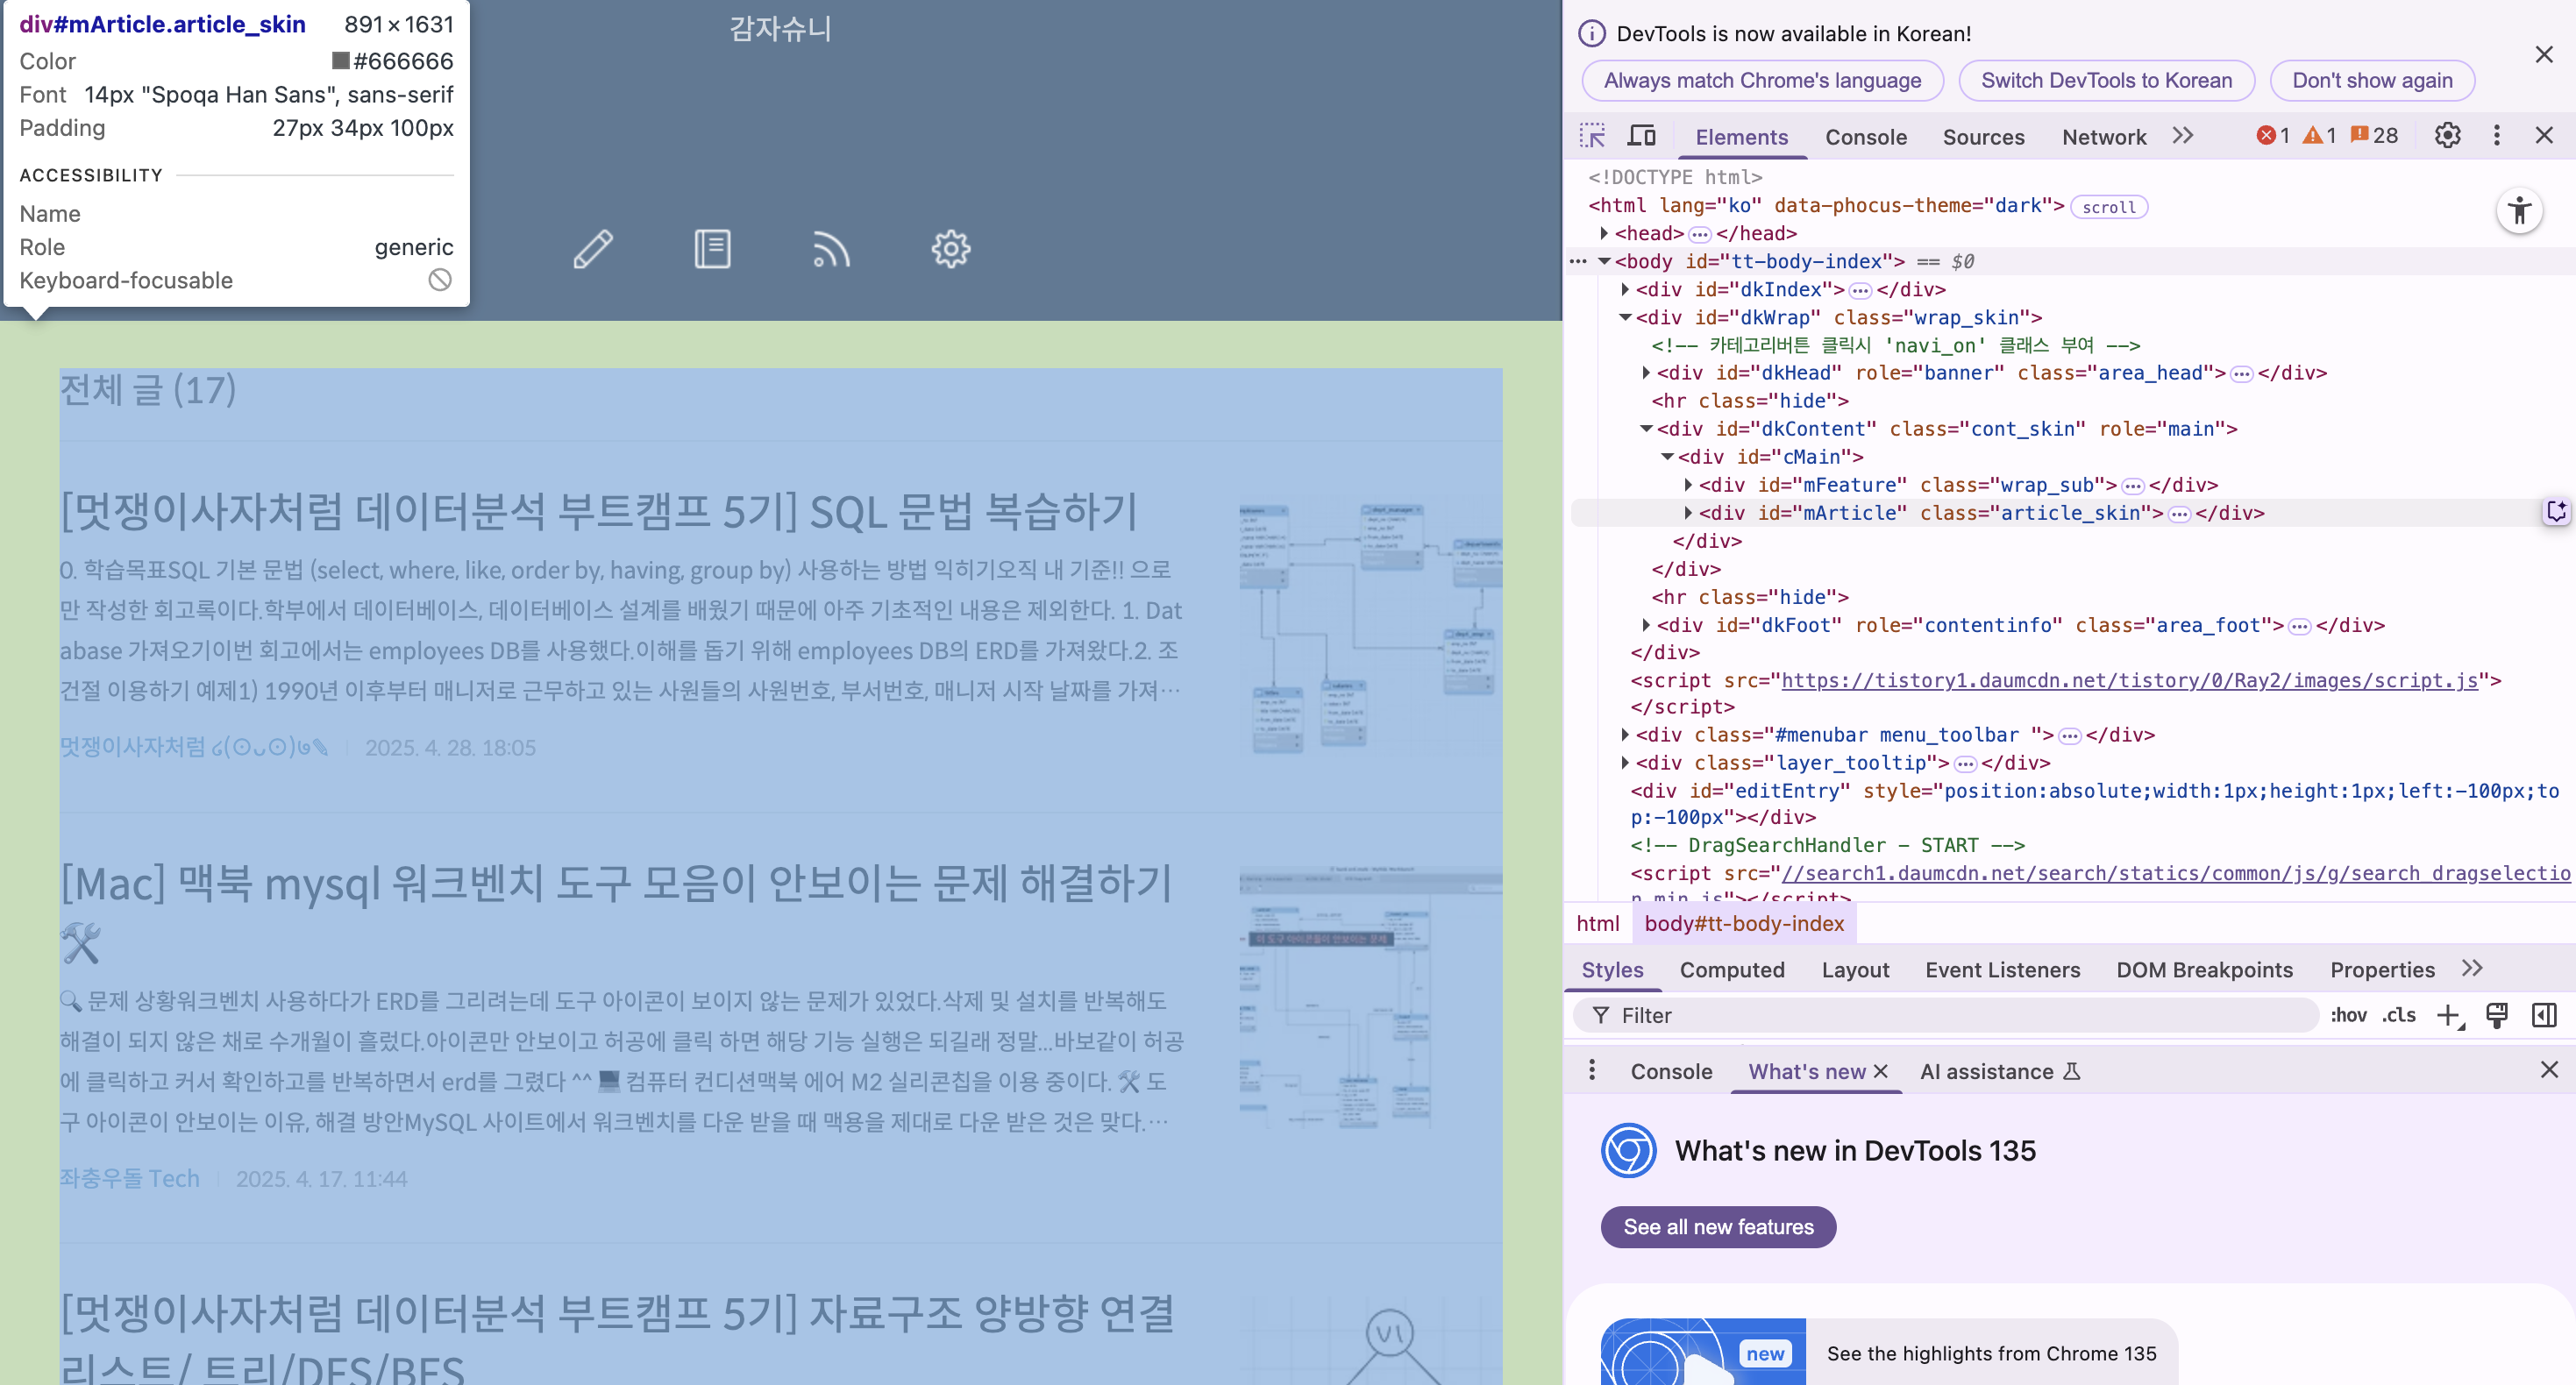This screenshot has height=1385, width=2576.
Task: Click the new style rule plus icon
Action: coord(2449,1016)
